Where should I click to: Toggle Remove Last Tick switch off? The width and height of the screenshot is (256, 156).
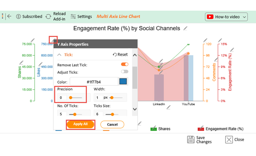tap(125, 64)
